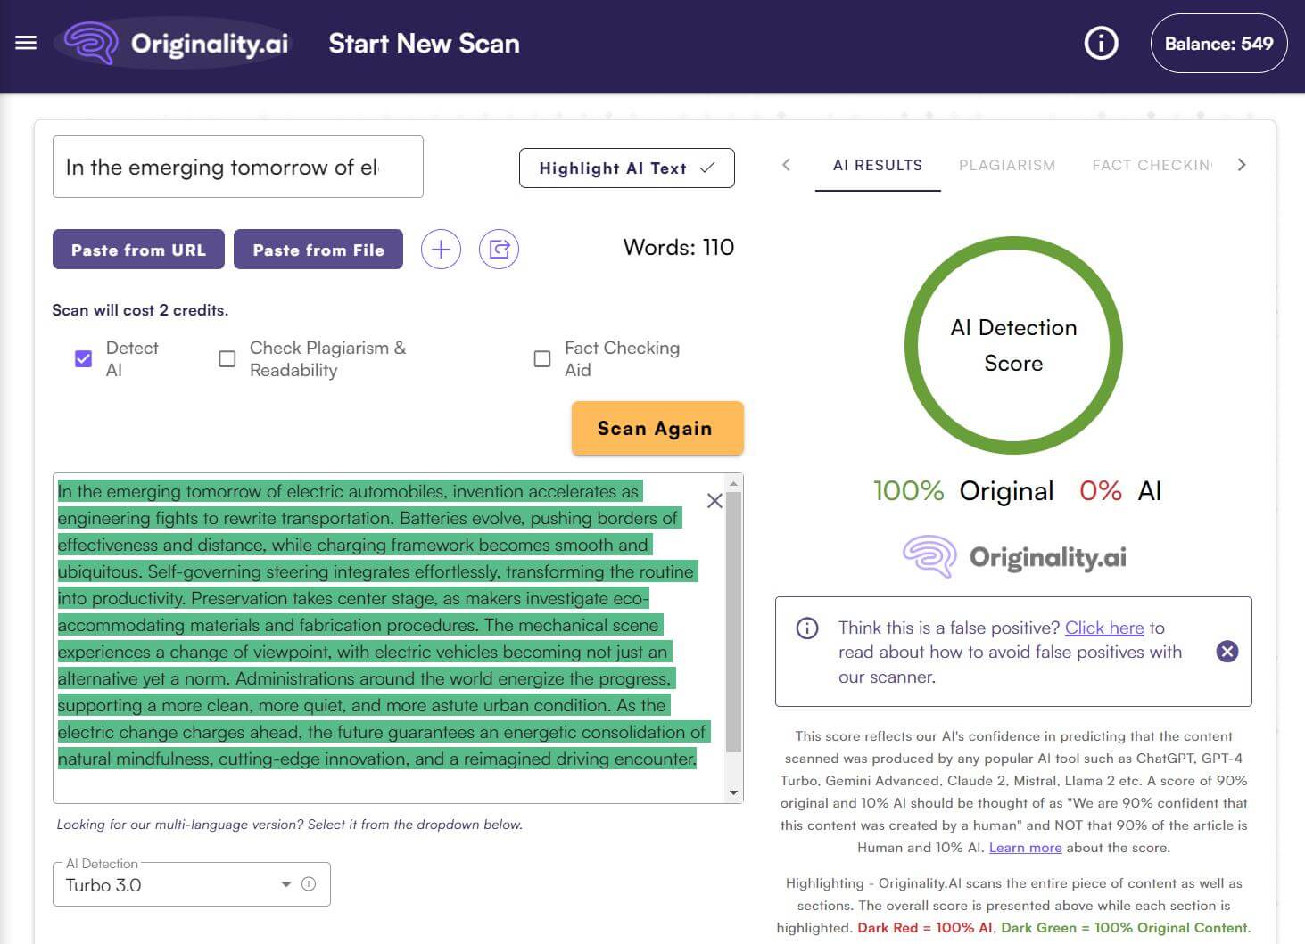The image size is (1305, 944).
Task: Click the Originality.ai logo below score
Action: point(1014,557)
